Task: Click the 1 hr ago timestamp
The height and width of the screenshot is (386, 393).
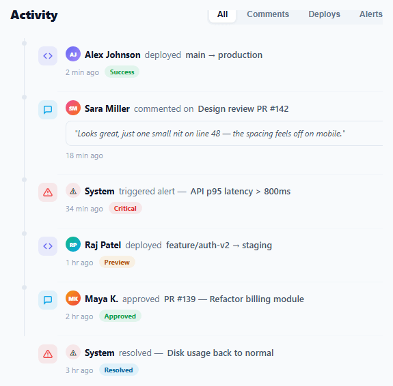Action: 79,263
